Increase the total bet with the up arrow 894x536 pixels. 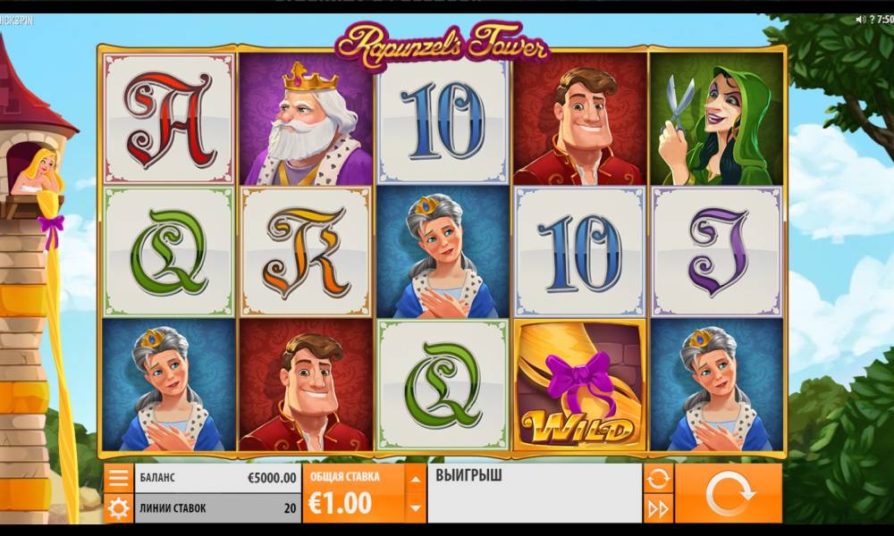pyautogui.click(x=416, y=479)
